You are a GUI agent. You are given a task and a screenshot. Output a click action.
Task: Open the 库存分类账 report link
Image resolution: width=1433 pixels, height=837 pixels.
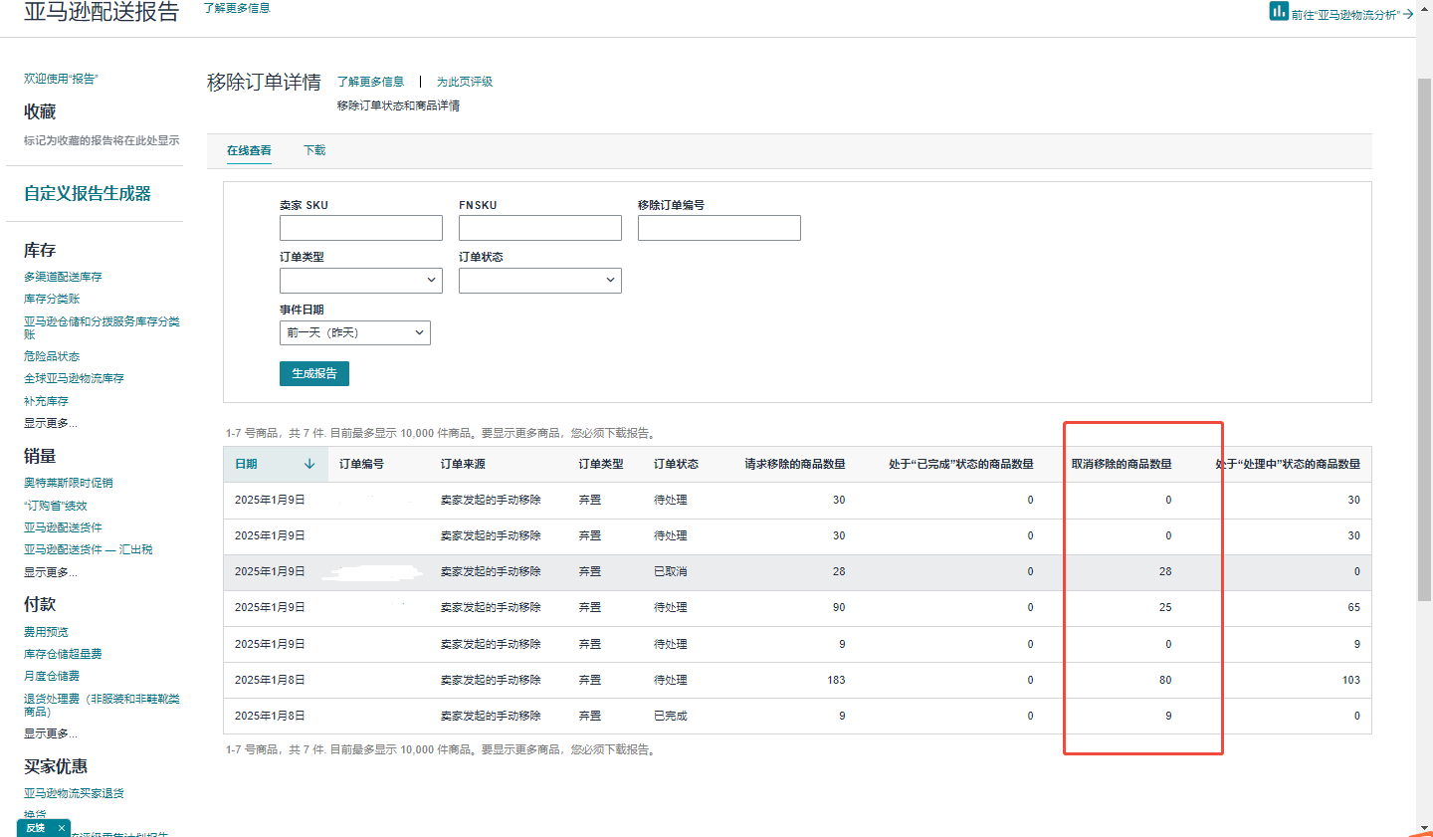(x=52, y=299)
